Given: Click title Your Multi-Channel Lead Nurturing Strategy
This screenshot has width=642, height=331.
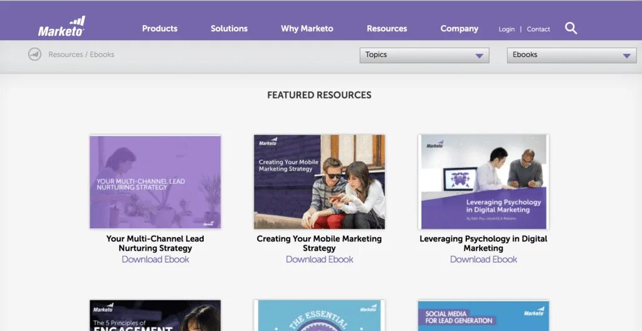Looking at the screenshot, I should pos(155,243).
